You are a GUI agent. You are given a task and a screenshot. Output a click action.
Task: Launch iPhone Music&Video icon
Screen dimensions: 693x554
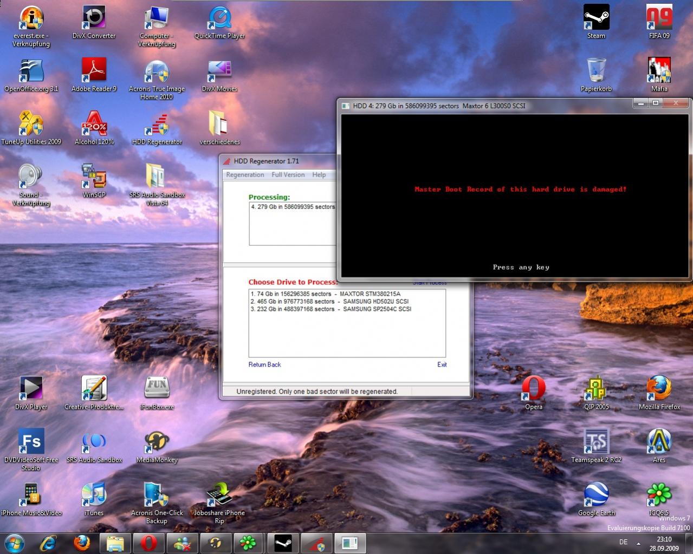coord(31,494)
